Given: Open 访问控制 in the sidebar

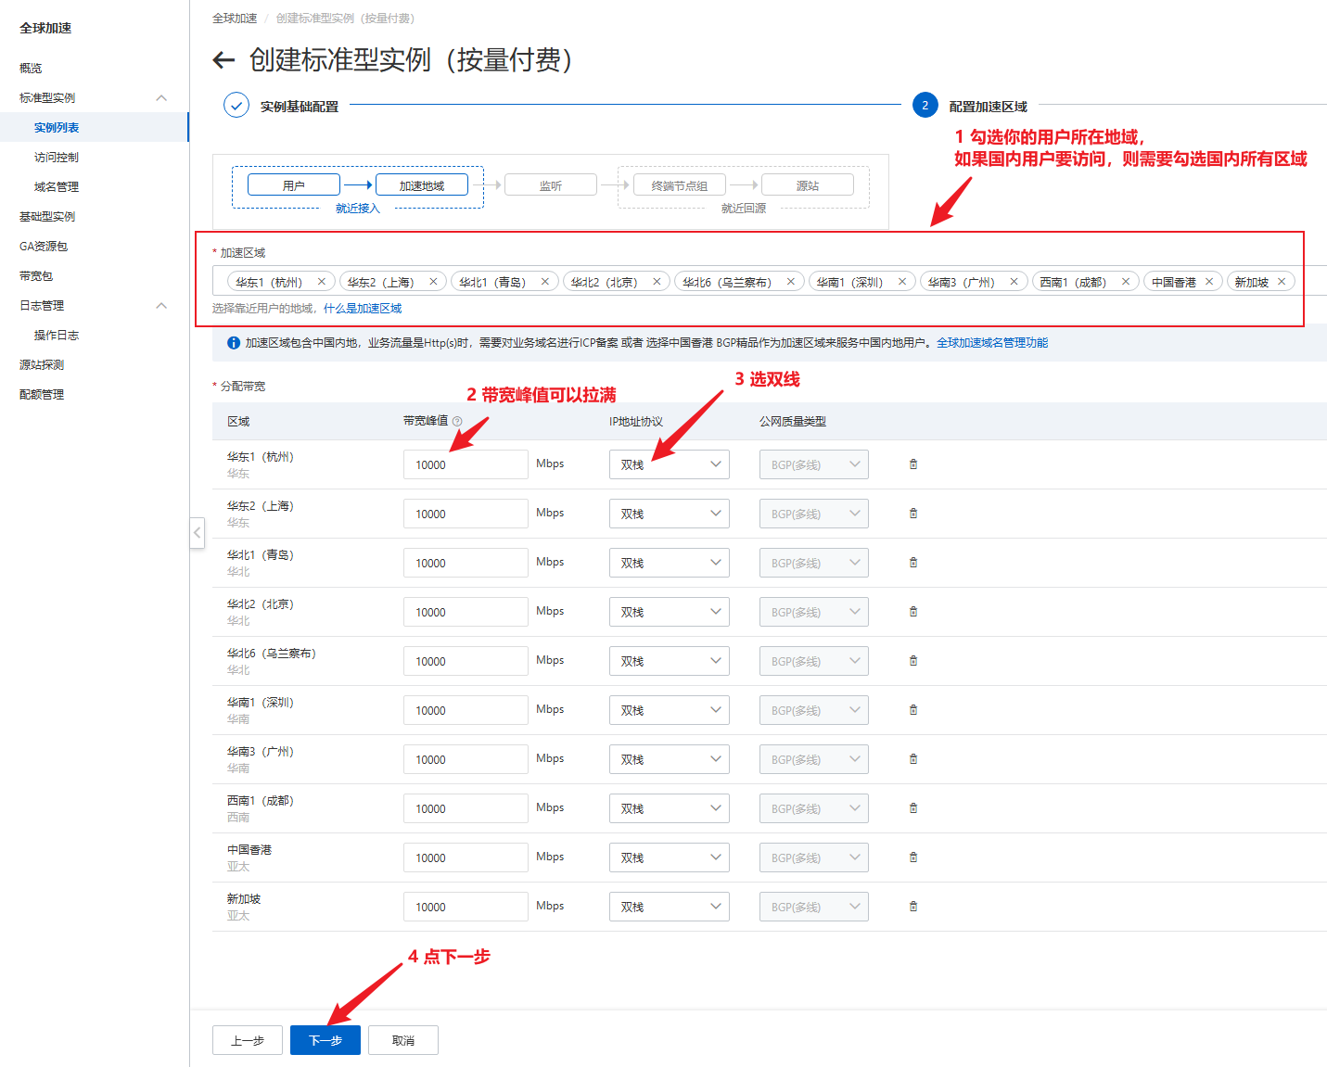Looking at the screenshot, I should pos(57,158).
